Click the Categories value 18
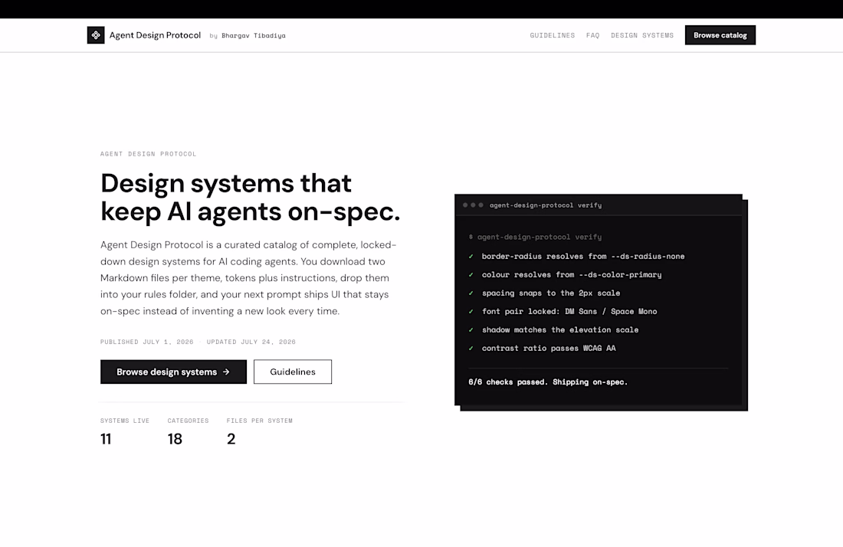The width and height of the screenshot is (843, 547). click(175, 439)
